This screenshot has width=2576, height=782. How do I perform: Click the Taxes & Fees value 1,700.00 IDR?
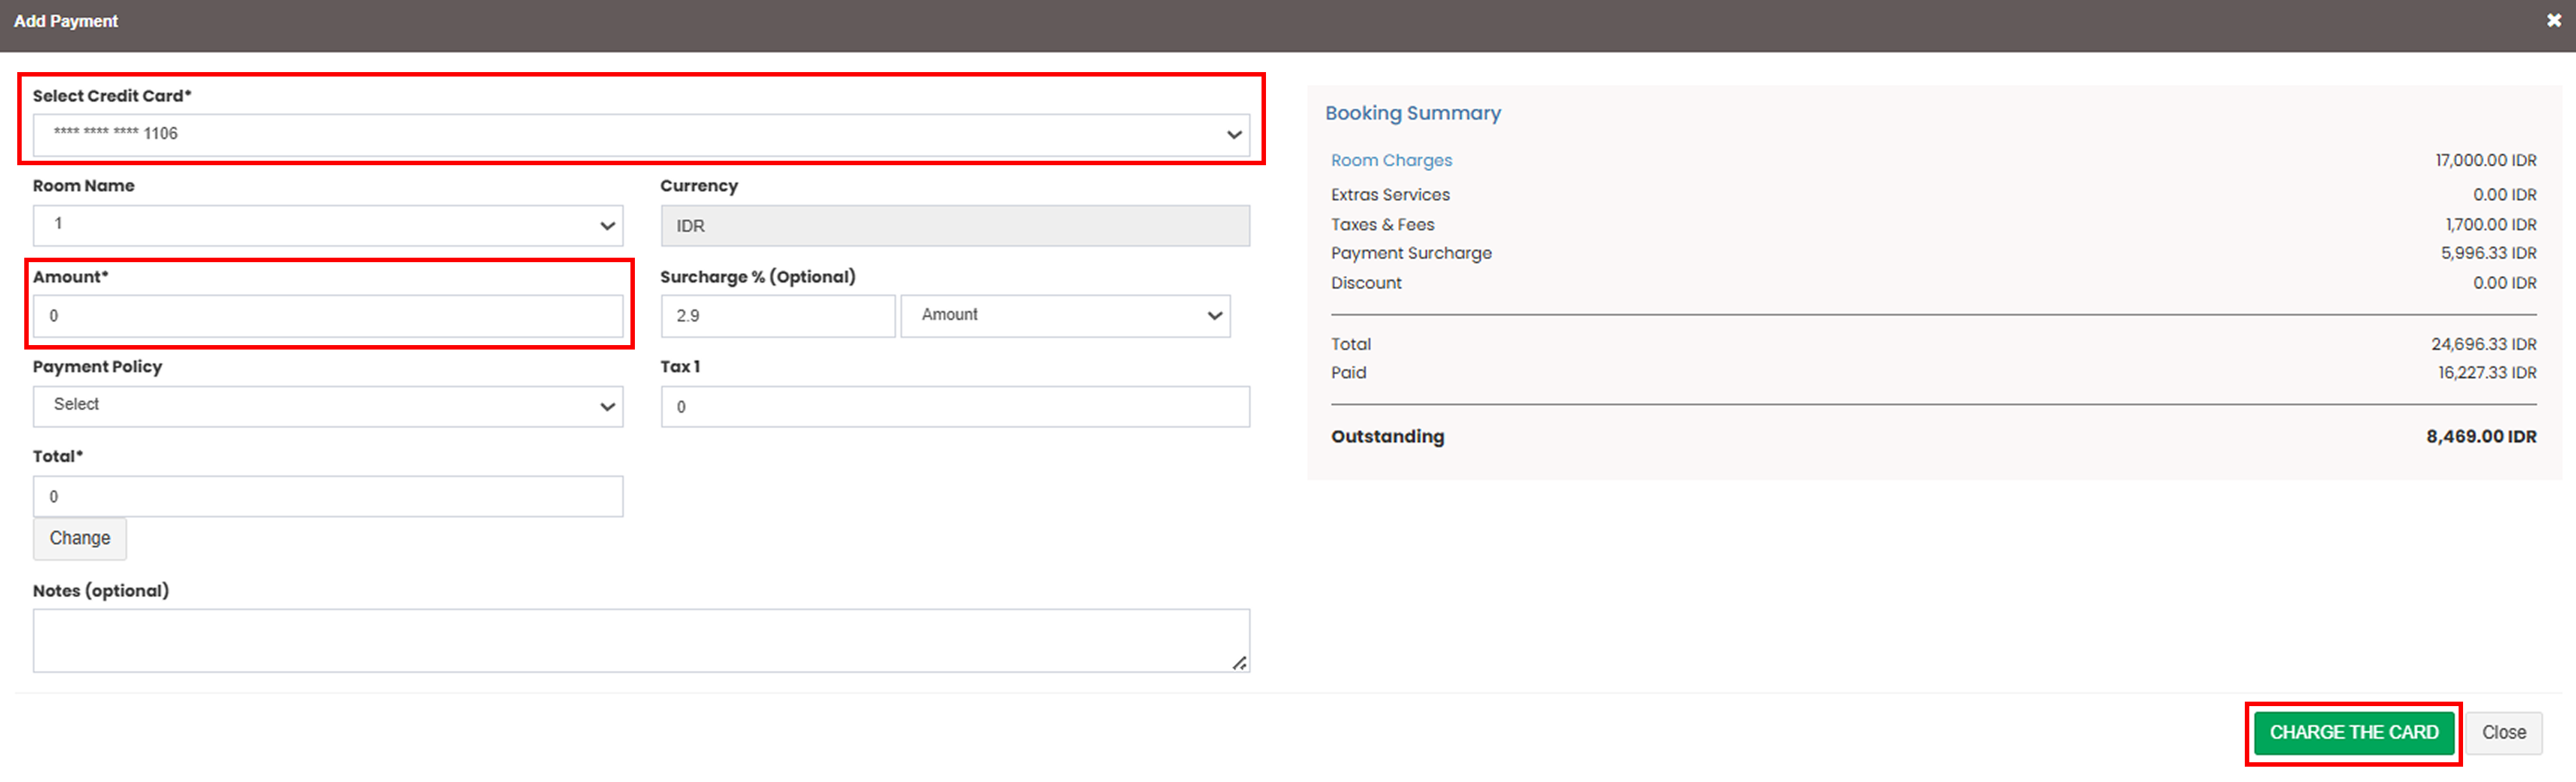click(x=2490, y=225)
